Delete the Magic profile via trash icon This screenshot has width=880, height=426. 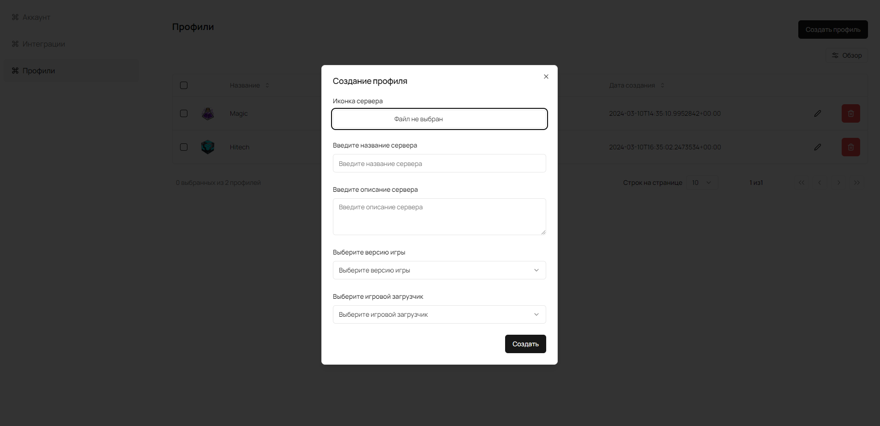[850, 113]
